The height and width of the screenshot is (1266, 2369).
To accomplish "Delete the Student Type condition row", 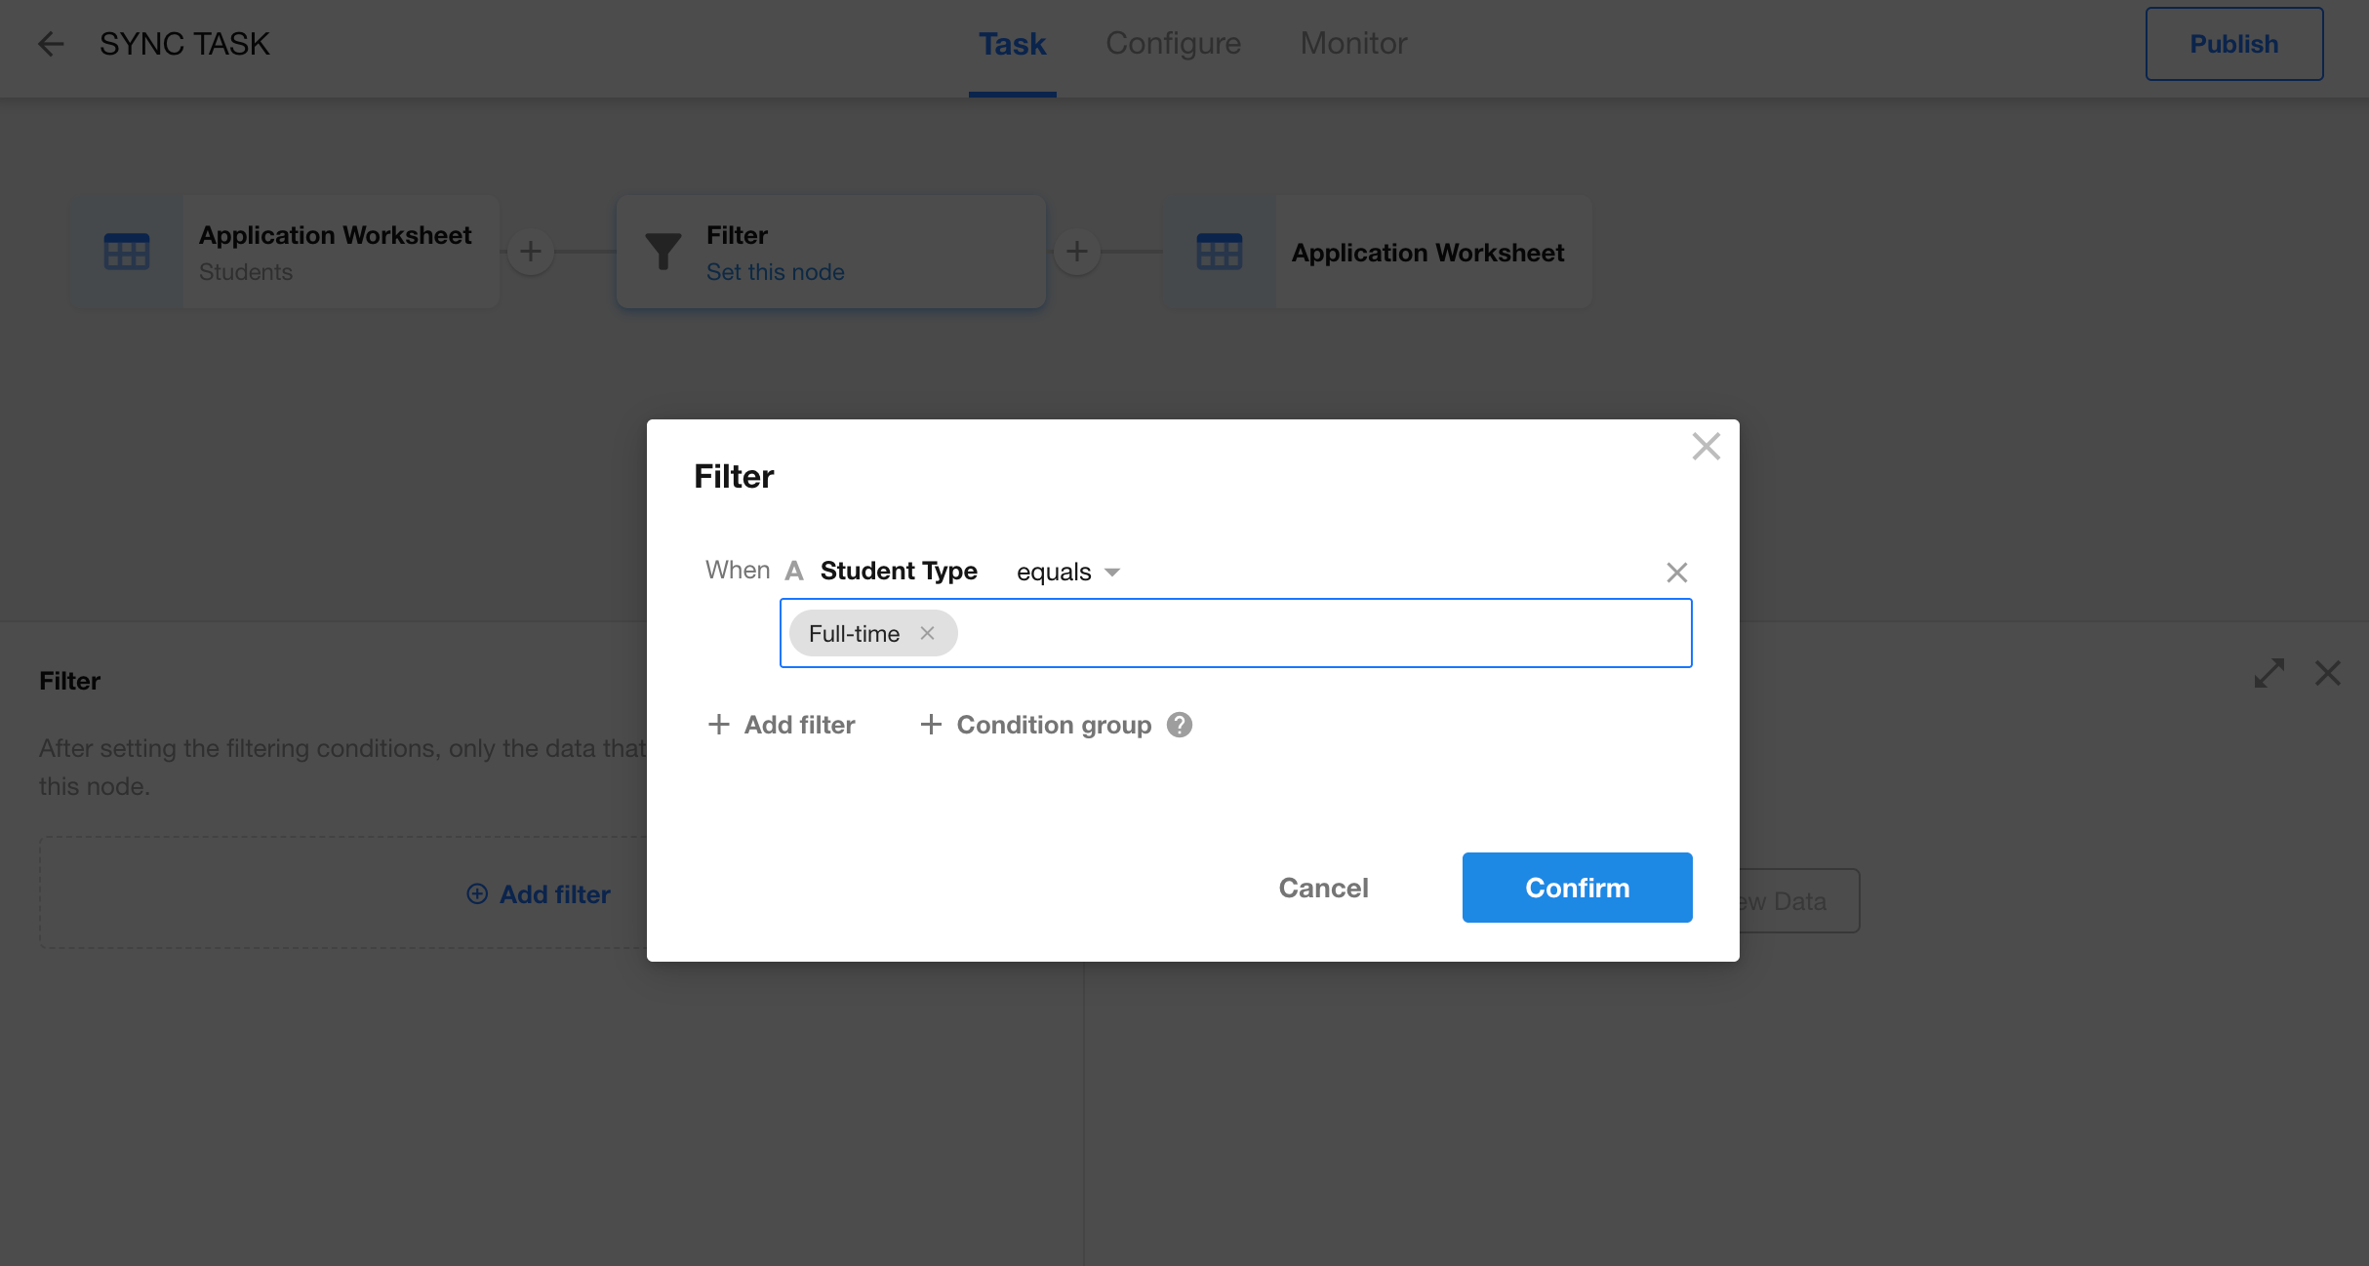I will click(x=1676, y=573).
